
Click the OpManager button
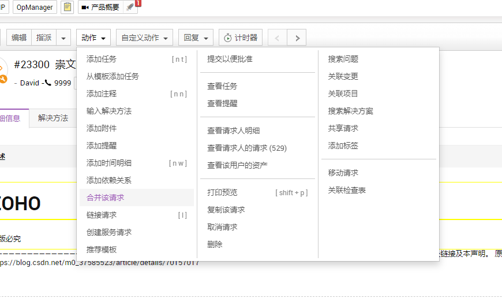[35, 8]
